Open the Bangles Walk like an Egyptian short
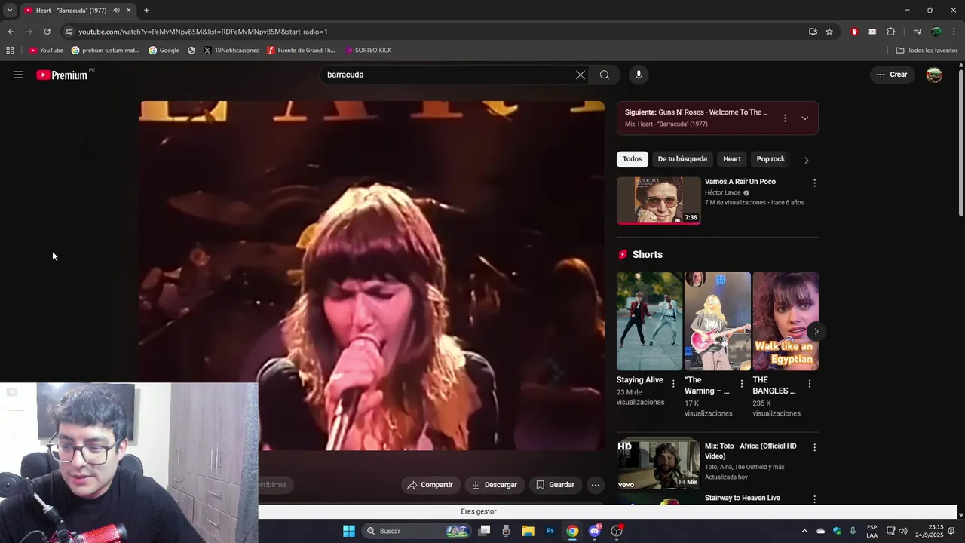 pos(786,321)
